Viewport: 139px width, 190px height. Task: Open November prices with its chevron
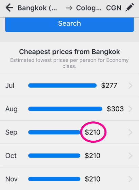click(x=130, y=179)
